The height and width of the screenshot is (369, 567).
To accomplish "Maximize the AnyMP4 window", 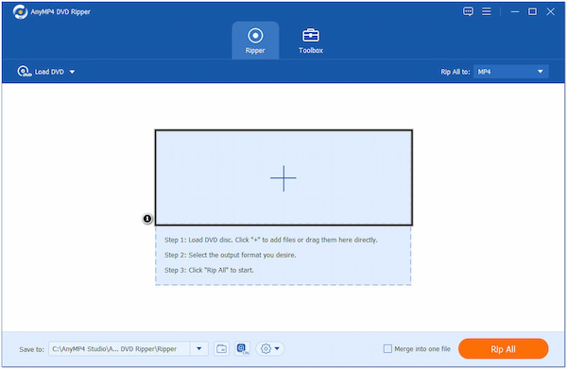I will pyautogui.click(x=532, y=12).
